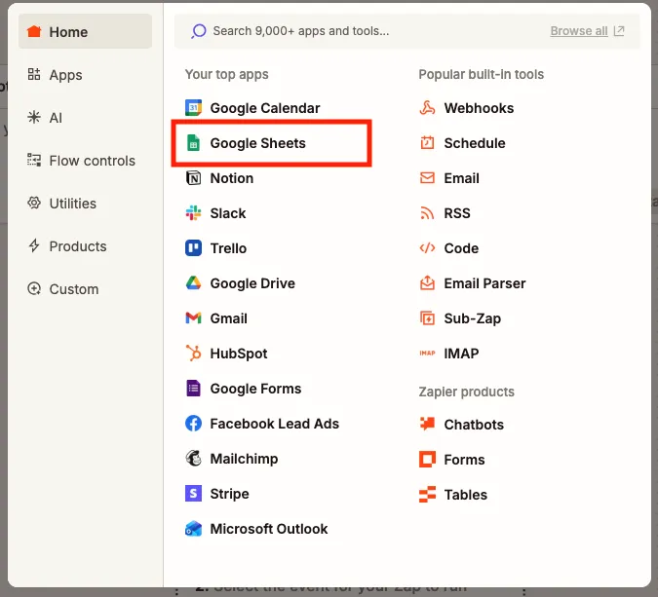Choose the Tables product icon

pos(427,495)
